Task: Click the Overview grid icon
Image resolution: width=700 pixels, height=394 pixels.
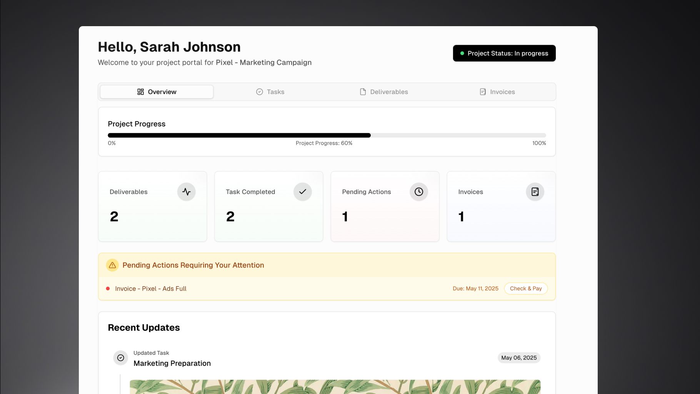Action: point(141,92)
